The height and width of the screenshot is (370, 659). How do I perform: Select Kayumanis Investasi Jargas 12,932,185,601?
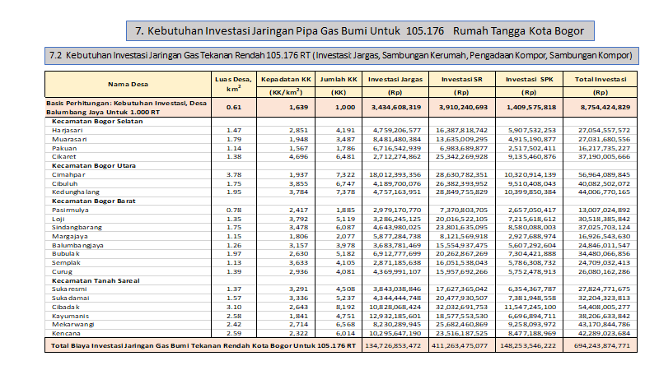point(395,316)
